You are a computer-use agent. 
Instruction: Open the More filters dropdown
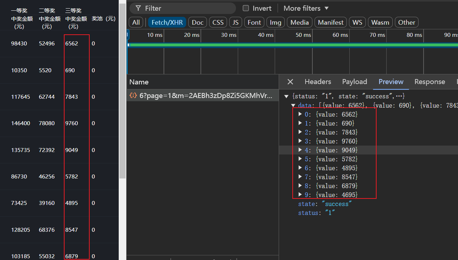(x=306, y=8)
